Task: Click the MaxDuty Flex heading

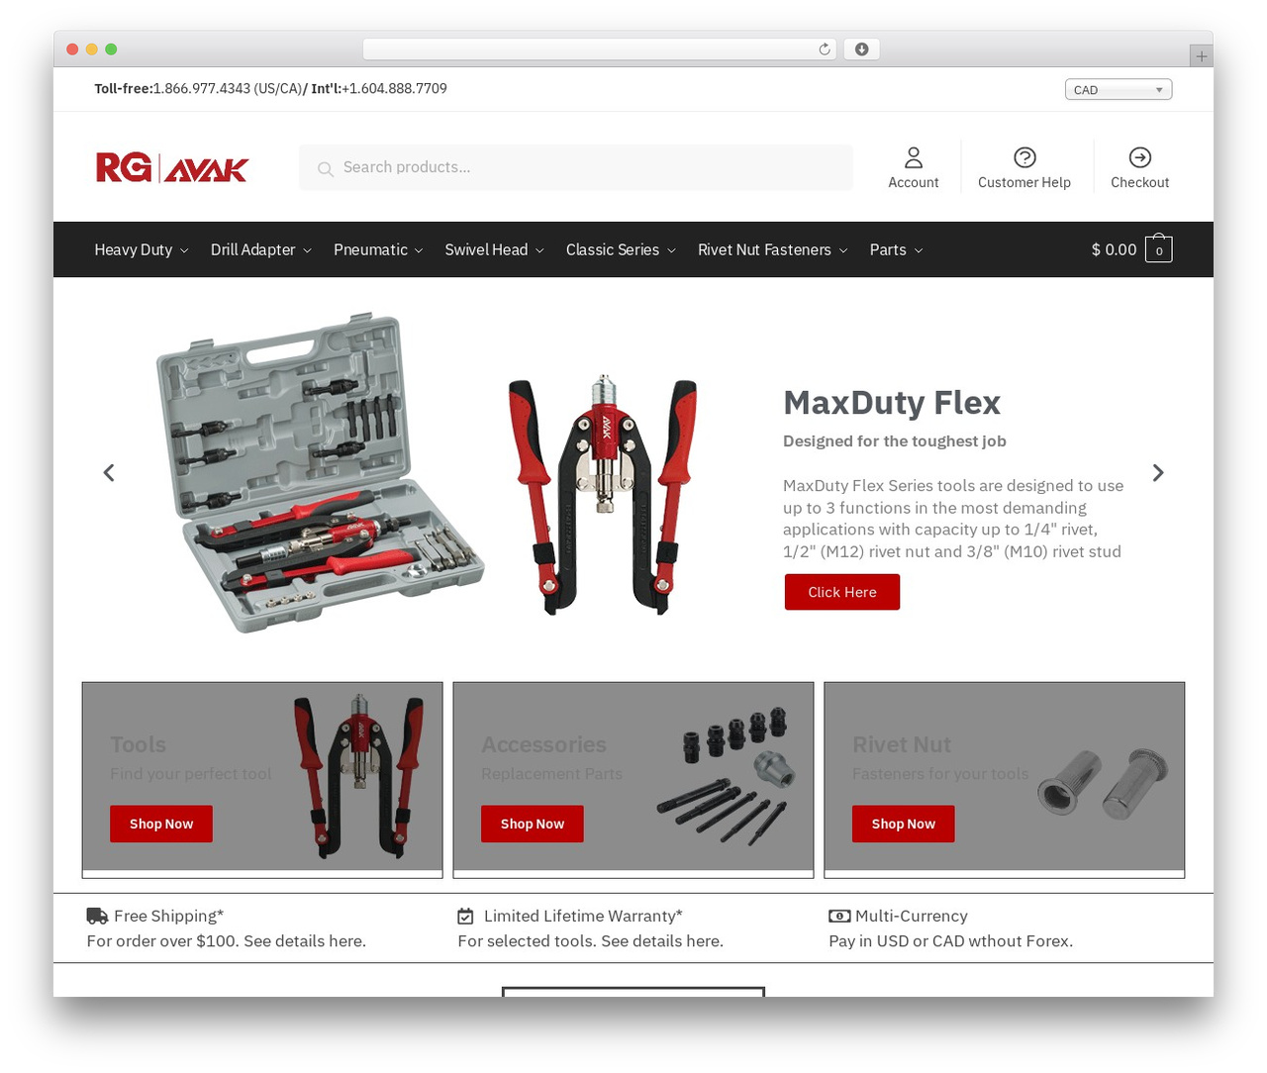Action: click(892, 403)
